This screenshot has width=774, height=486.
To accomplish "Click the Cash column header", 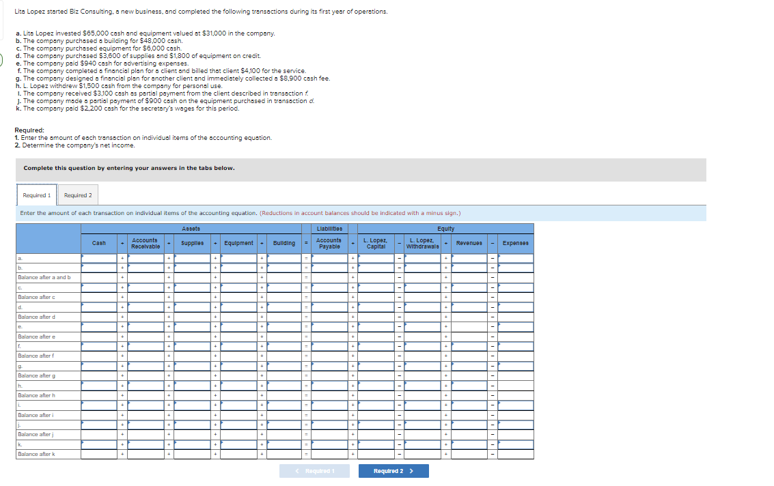I will coord(99,243).
